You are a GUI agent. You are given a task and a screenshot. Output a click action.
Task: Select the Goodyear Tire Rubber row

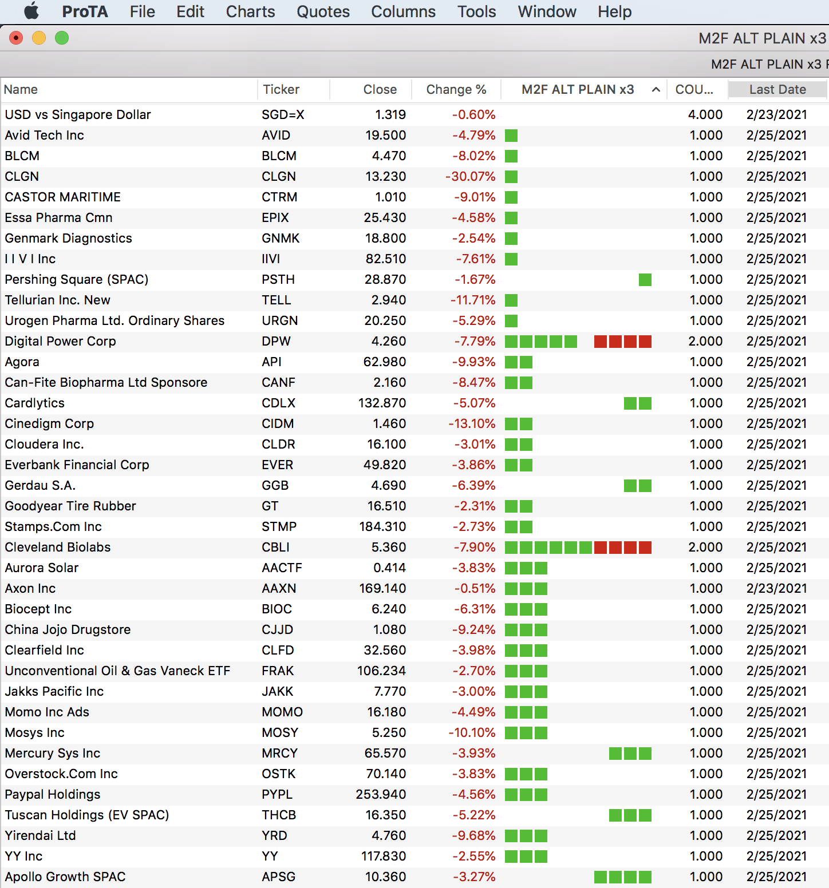pyautogui.click(x=414, y=506)
